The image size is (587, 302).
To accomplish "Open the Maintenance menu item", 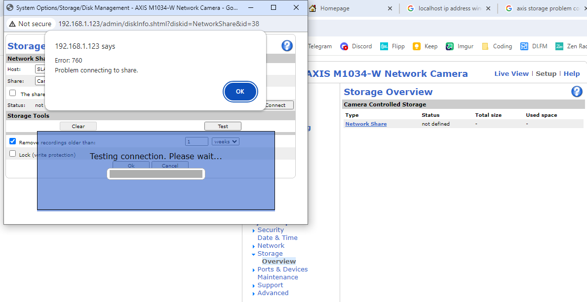I will (x=278, y=277).
